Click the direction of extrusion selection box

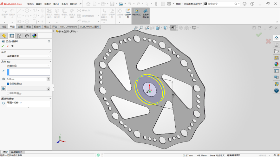28,72
